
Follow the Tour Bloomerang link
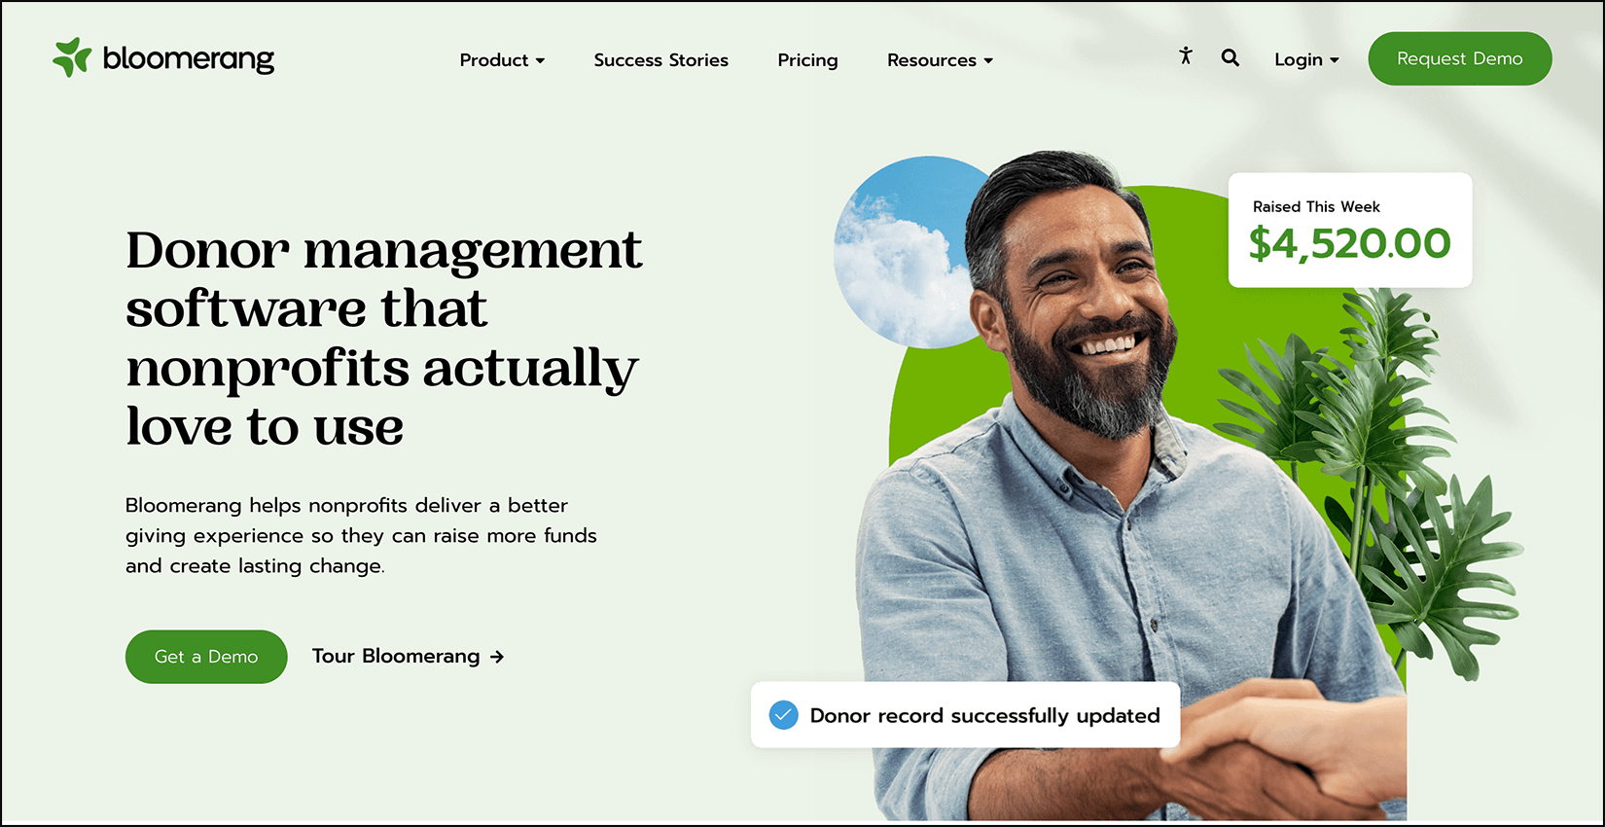408,657
